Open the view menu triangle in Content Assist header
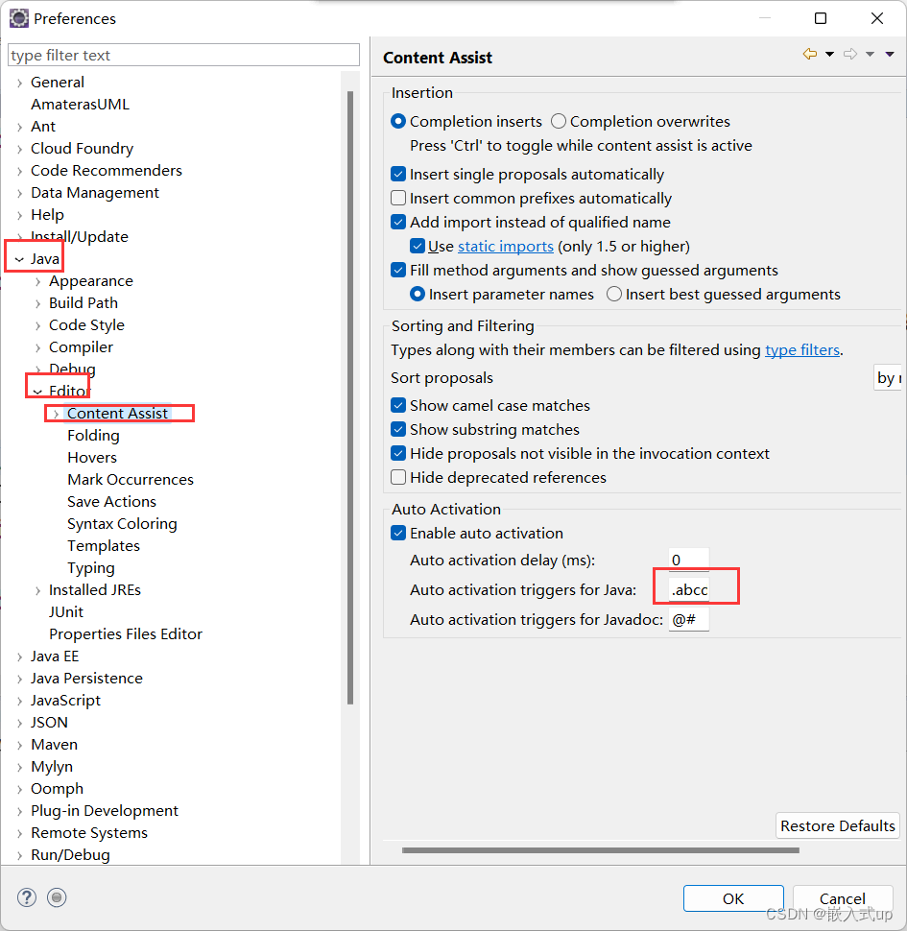 (x=890, y=54)
